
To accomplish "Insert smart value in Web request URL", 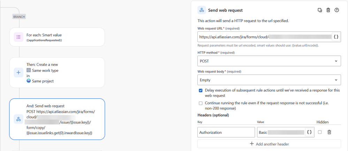I will tap(336, 37).
